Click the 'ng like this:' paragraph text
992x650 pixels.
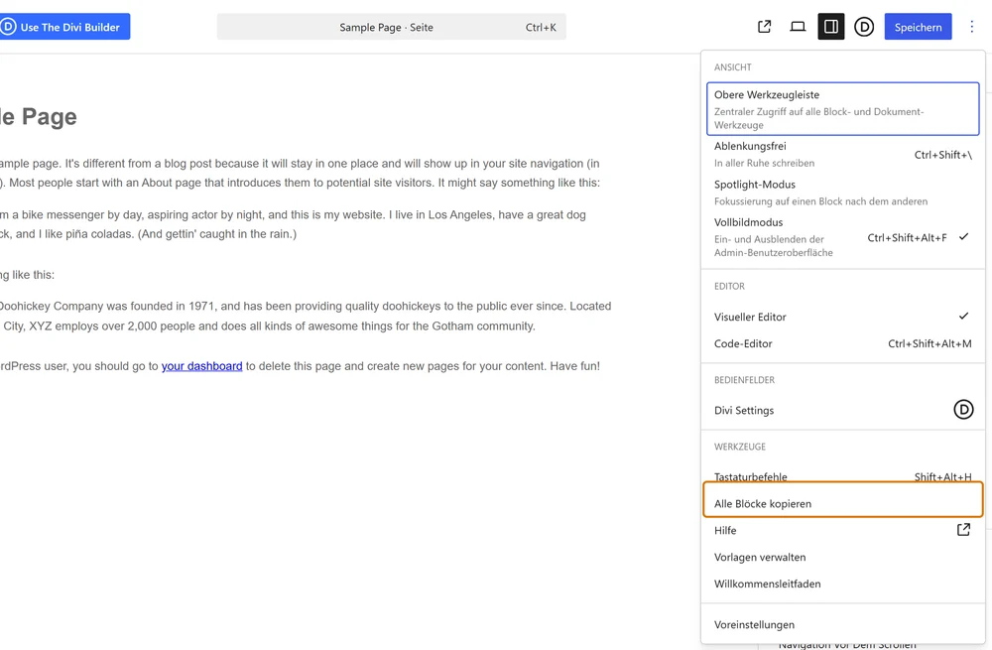click(27, 275)
